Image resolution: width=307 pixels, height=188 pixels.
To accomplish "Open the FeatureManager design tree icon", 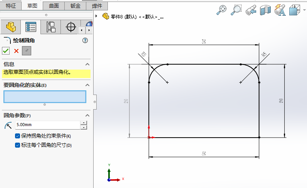I will click(x=11, y=27).
